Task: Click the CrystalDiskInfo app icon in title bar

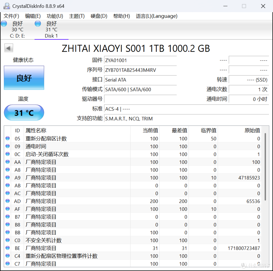Action: [7, 6]
